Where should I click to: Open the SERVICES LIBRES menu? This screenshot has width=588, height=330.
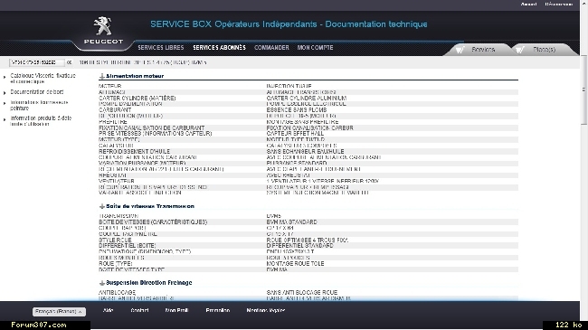click(161, 48)
